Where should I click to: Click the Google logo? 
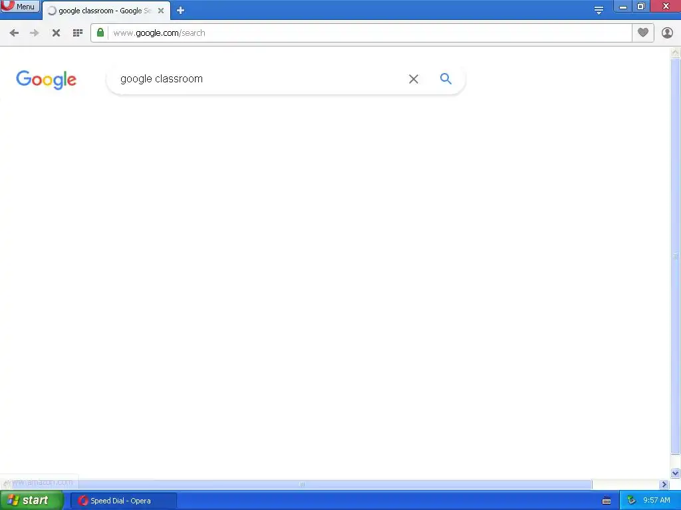coord(47,80)
